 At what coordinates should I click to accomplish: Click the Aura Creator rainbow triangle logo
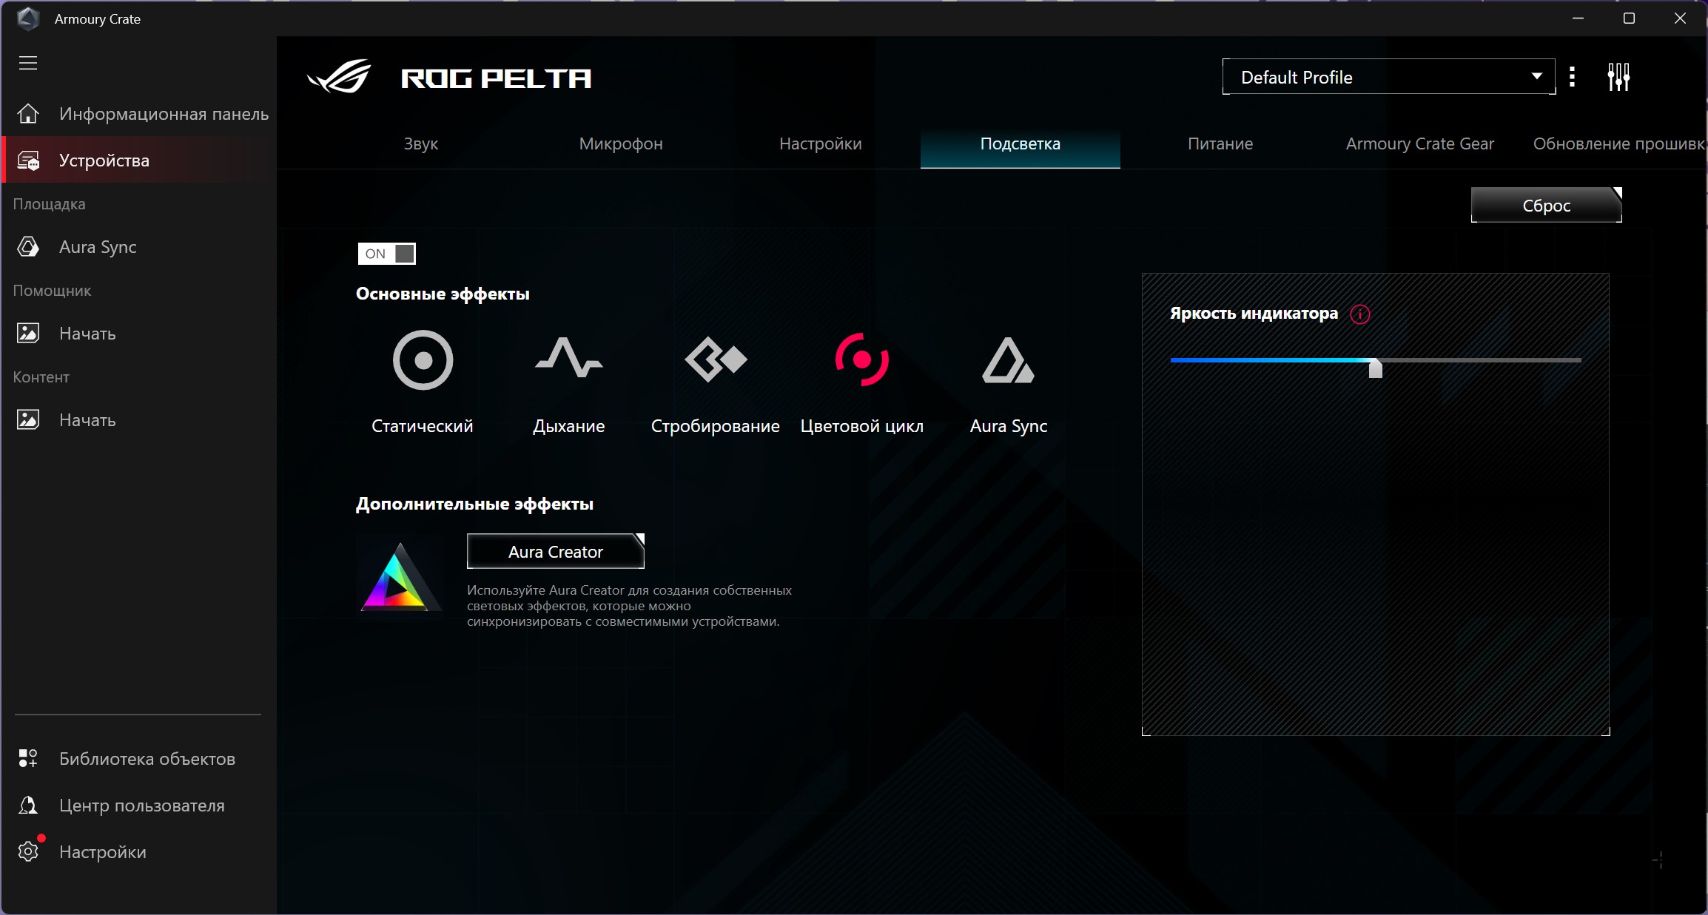[x=400, y=577]
